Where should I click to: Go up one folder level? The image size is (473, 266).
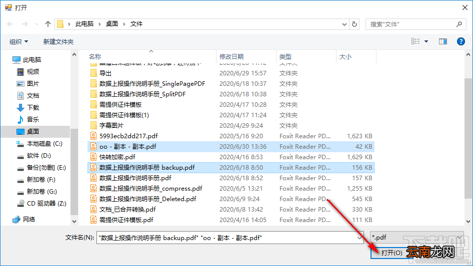coord(47,24)
